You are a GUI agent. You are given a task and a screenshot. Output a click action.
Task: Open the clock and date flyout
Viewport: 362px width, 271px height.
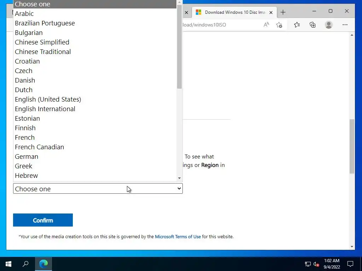[332, 264]
